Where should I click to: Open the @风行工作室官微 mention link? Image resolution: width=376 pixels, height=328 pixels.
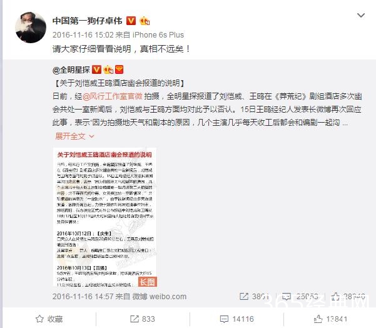pyautogui.click(x=113, y=96)
